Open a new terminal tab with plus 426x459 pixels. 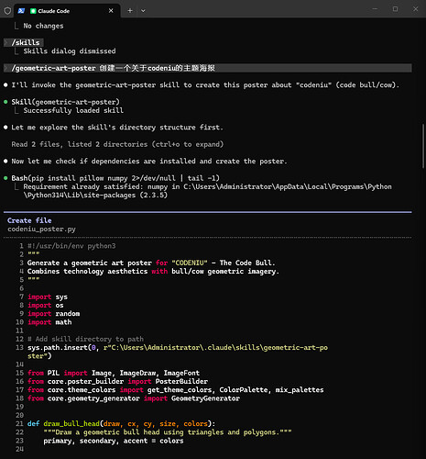[x=130, y=11]
